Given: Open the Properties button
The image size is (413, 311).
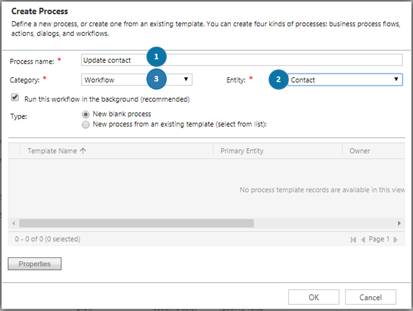Looking at the screenshot, I should tap(34, 264).
